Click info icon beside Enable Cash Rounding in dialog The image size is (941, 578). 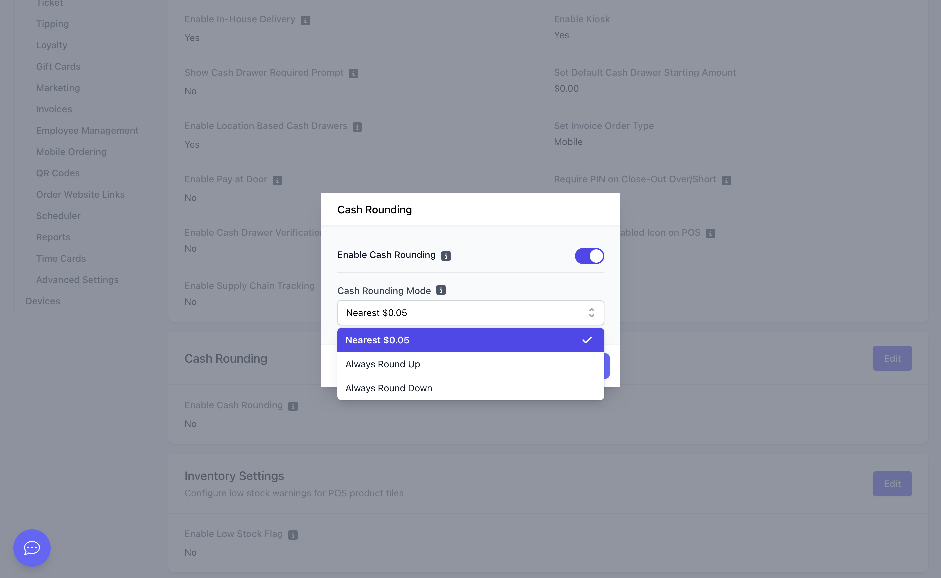click(x=446, y=256)
